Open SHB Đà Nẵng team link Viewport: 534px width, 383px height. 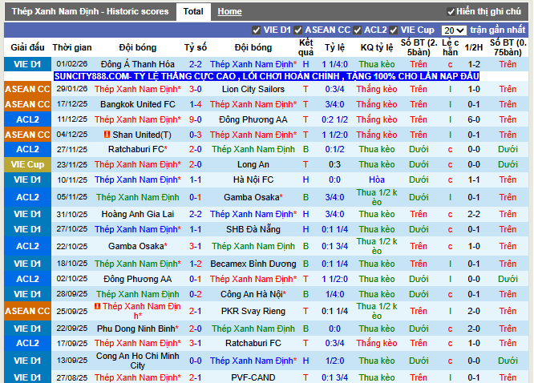[x=253, y=229]
